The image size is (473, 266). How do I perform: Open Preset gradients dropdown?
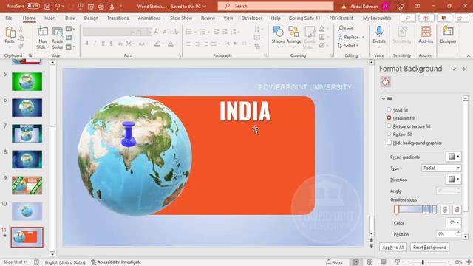pyautogui.click(x=453, y=157)
